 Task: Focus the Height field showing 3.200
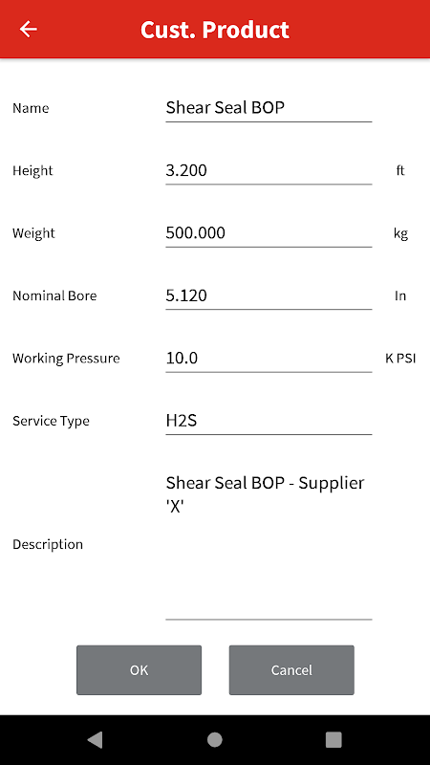[269, 170]
